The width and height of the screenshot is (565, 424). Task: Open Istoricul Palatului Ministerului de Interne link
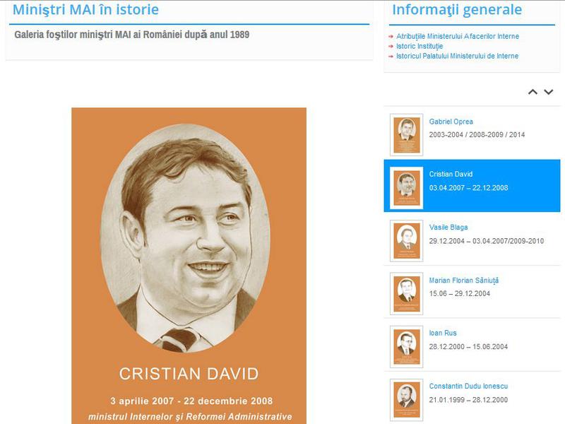click(x=457, y=56)
